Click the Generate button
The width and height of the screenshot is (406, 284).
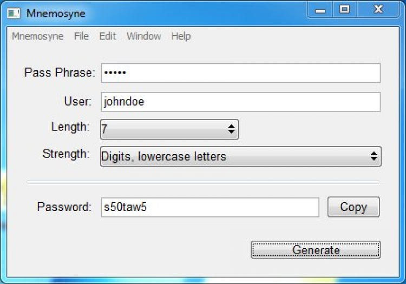point(316,249)
